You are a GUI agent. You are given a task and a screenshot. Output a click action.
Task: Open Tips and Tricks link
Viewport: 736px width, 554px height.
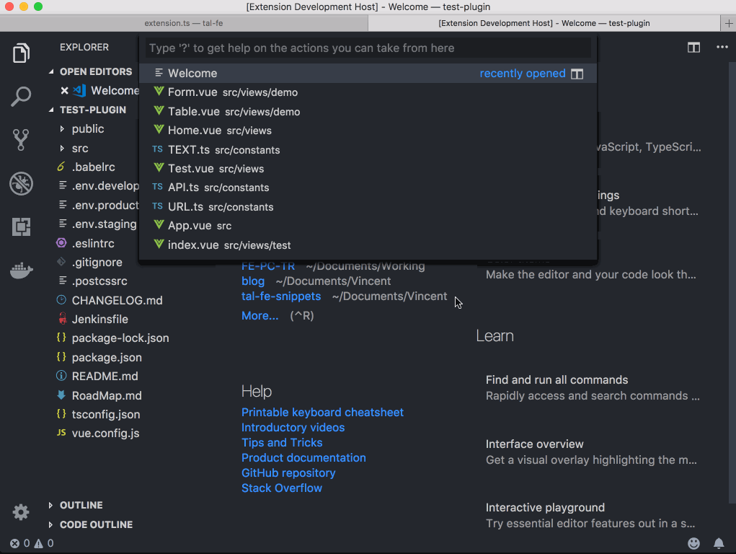coord(282,443)
